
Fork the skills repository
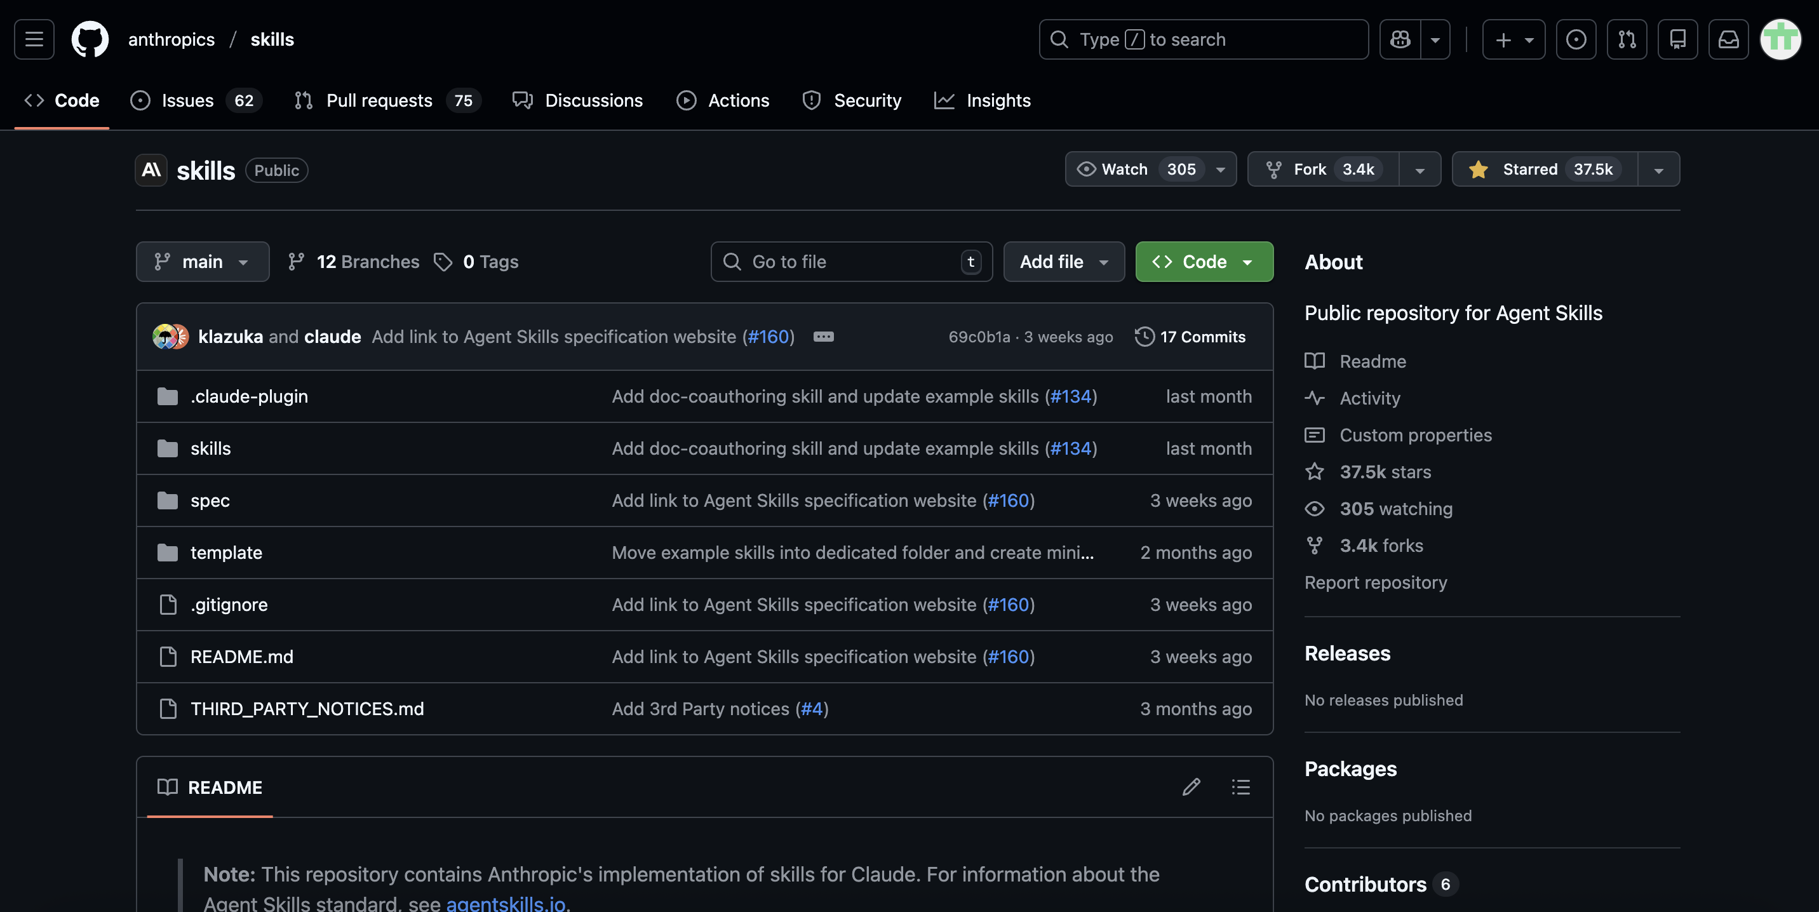tap(1324, 170)
